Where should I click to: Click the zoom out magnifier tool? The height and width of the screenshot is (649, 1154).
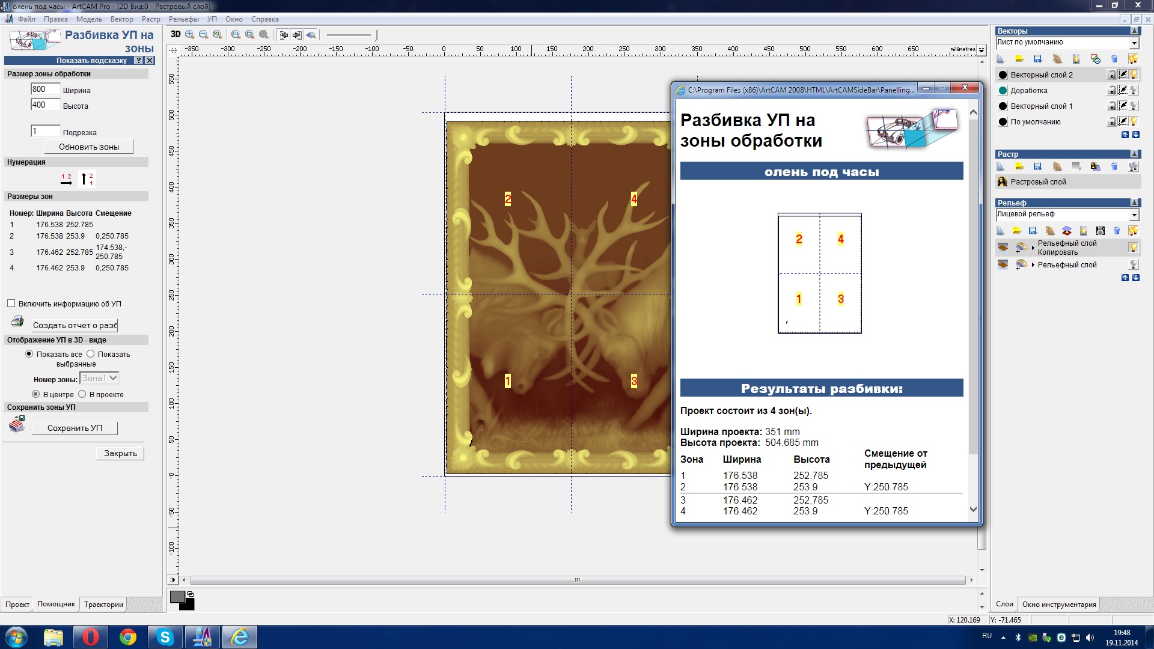coord(204,35)
